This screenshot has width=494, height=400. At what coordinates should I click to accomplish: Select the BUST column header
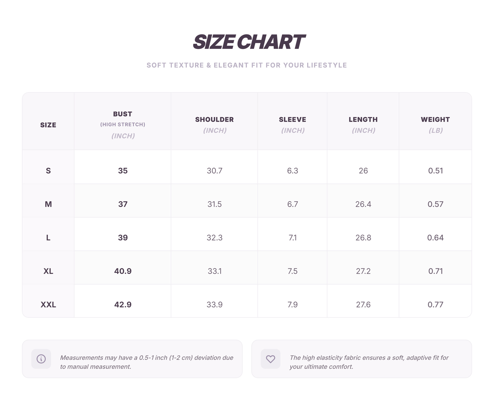(x=123, y=114)
